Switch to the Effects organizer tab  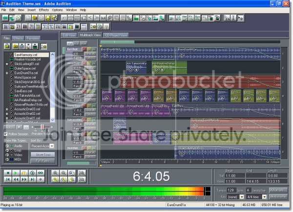[x=18, y=38]
